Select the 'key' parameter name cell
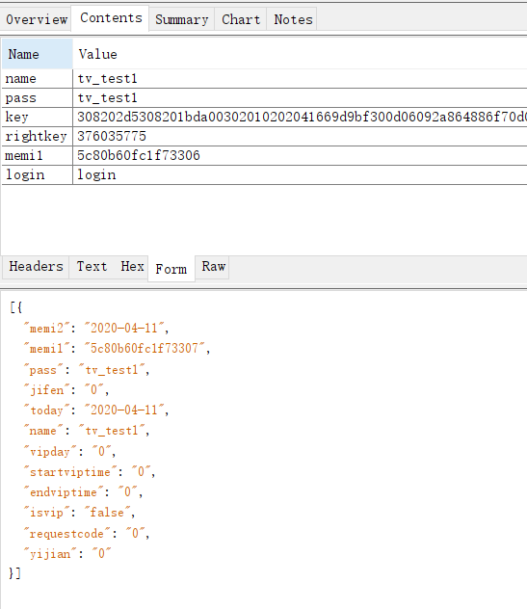Image resolution: width=527 pixels, height=609 pixels. tap(38, 117)
